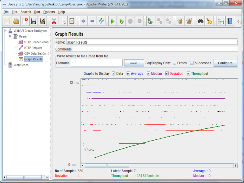This screenshot has width=244, height=183.
Task: Expand all with the plus icon
Action: pyautogui.click(x=83, y=21)
